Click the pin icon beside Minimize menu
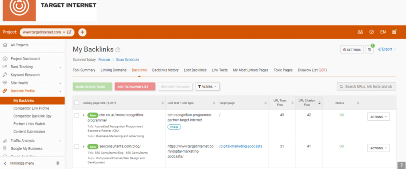 click(x=58, y=163)
